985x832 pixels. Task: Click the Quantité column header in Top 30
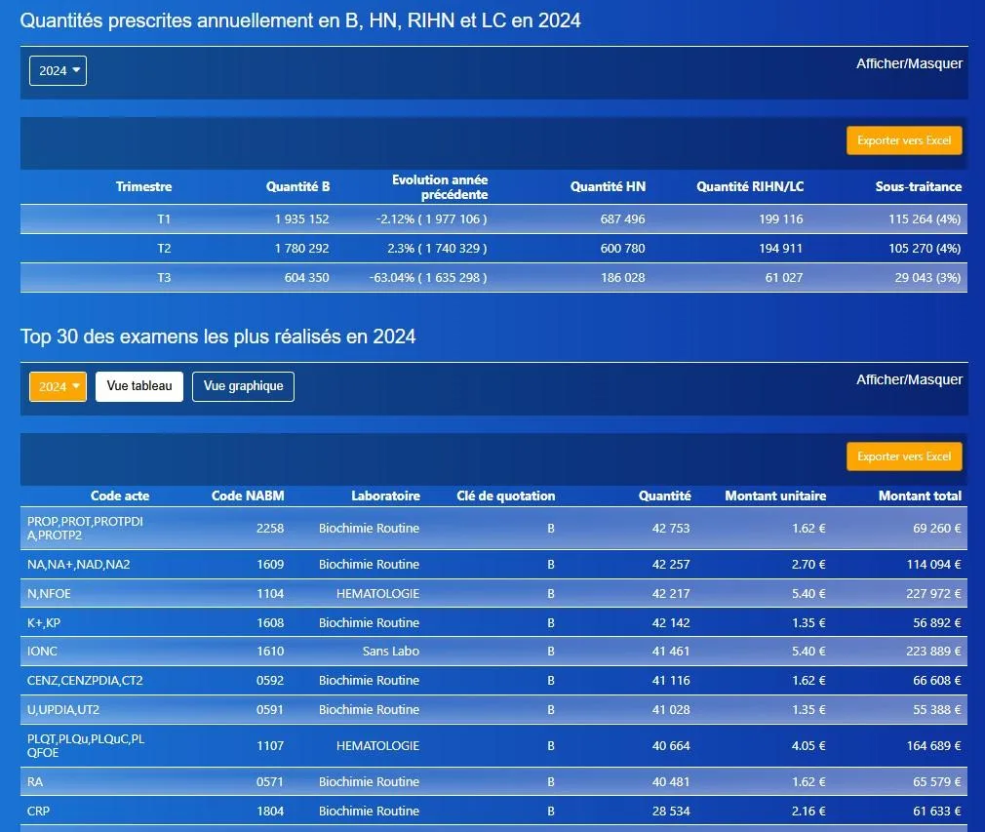coord(664,495)
